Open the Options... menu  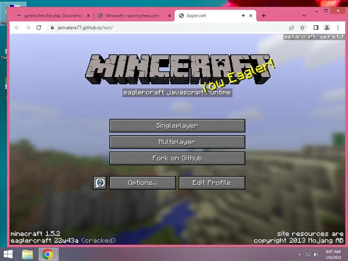point(142,182)
